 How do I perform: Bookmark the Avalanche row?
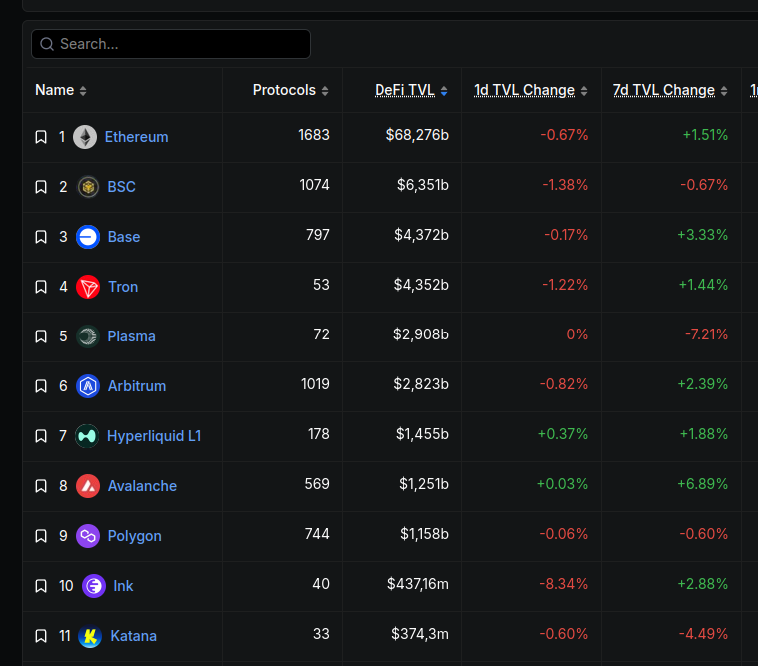point(41,486)
